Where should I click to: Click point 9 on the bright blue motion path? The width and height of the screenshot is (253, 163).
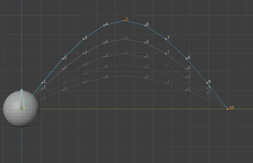click(x=207, y=83)
